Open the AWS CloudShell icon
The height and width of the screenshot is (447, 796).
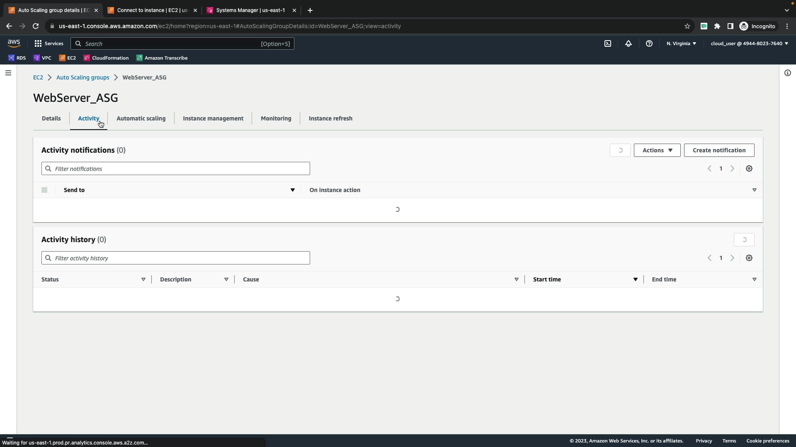tap(608, 43)
